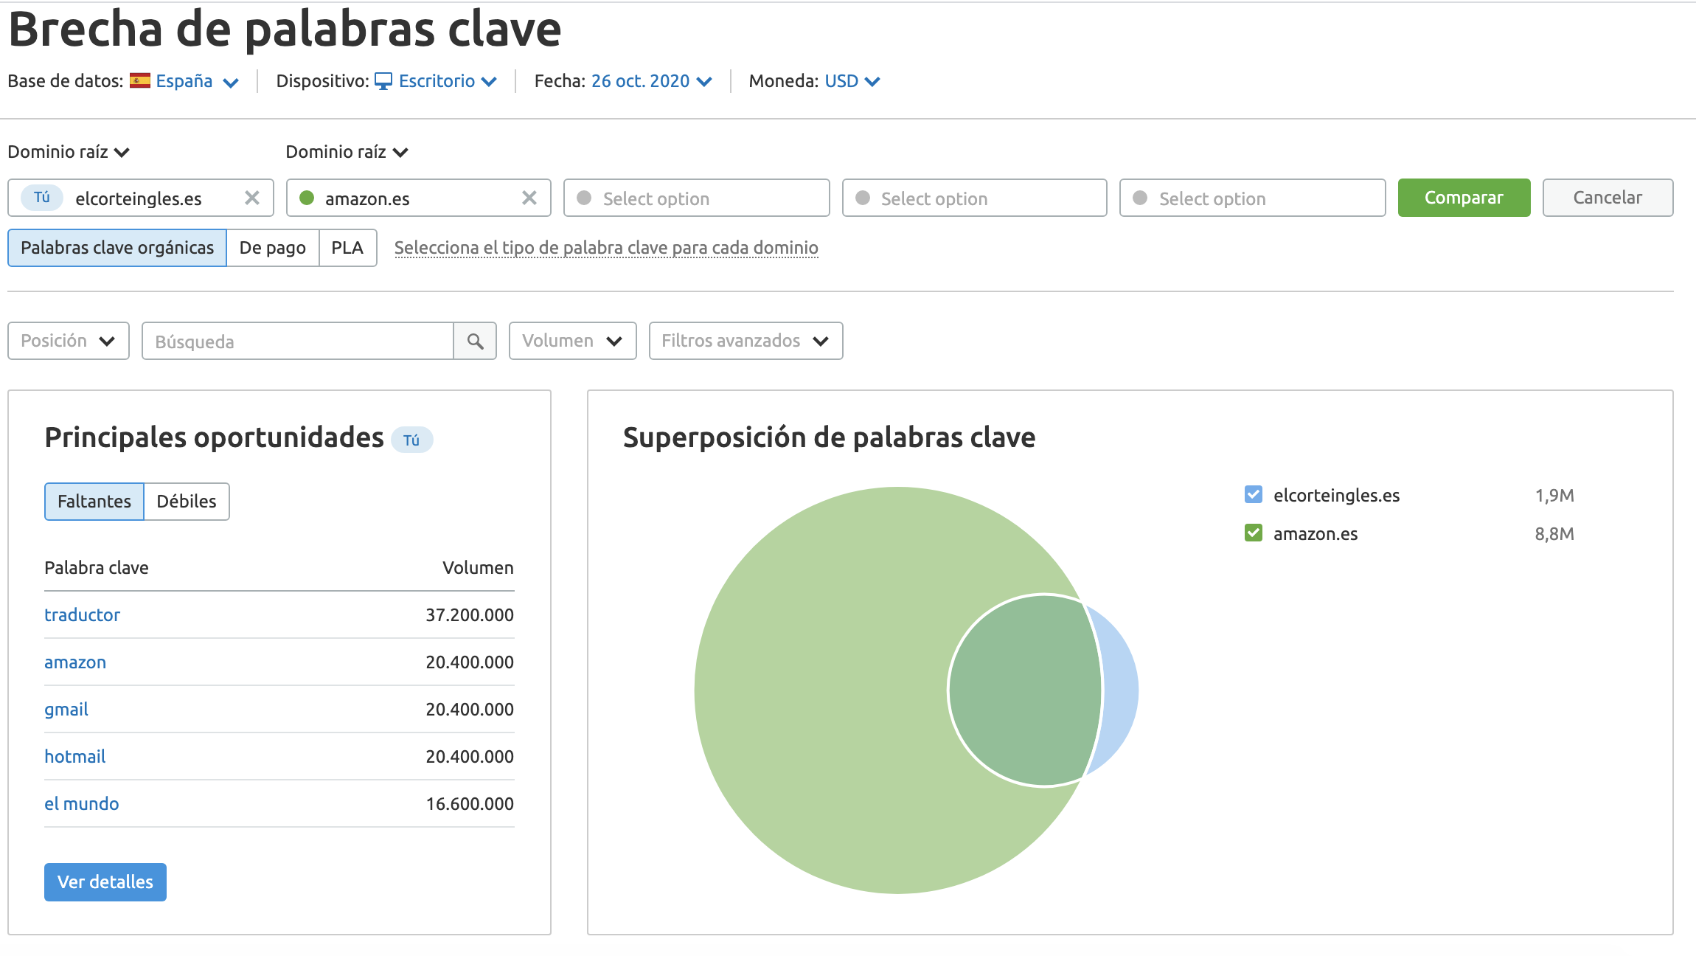
Task: Click the amazon.es remove X icon
Action: pos(529,197)
